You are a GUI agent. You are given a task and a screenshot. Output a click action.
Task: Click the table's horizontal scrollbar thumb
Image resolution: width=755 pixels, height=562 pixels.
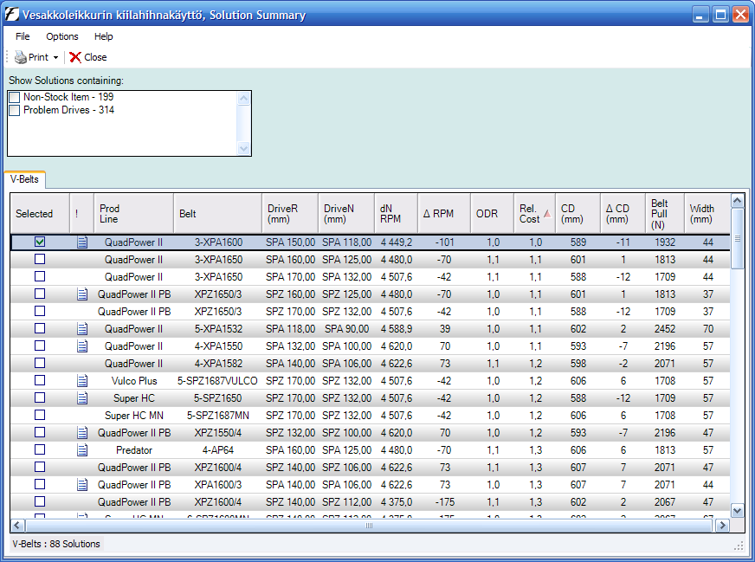tap(369, 526)
